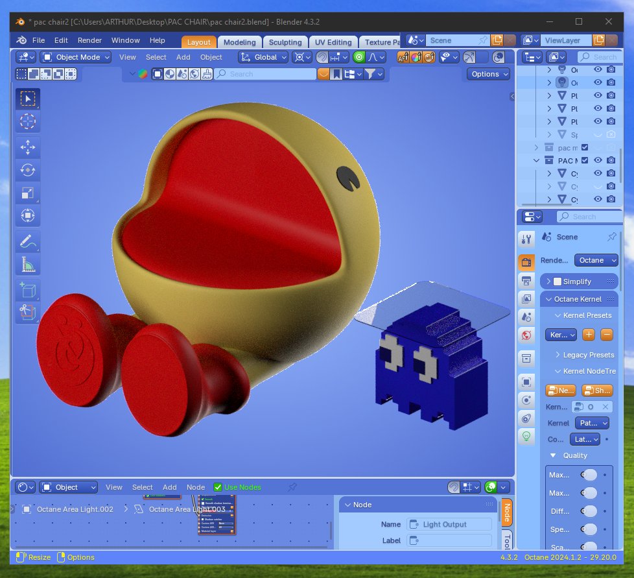This screenshot has height=578, width=634.
Task: Click the outliner vertical scrollbar
Action: [x=620, y=166]
